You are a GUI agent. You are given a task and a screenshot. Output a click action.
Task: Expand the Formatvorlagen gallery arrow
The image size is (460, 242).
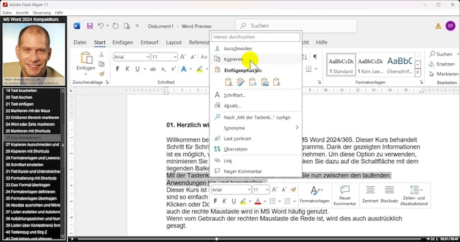tap(418, 72)
